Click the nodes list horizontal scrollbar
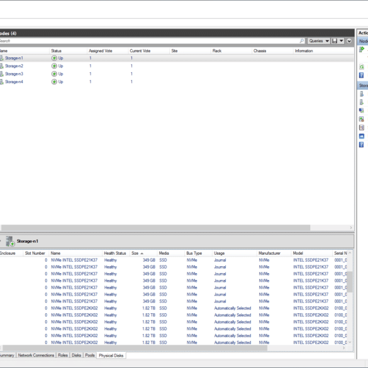 point(155,228)
